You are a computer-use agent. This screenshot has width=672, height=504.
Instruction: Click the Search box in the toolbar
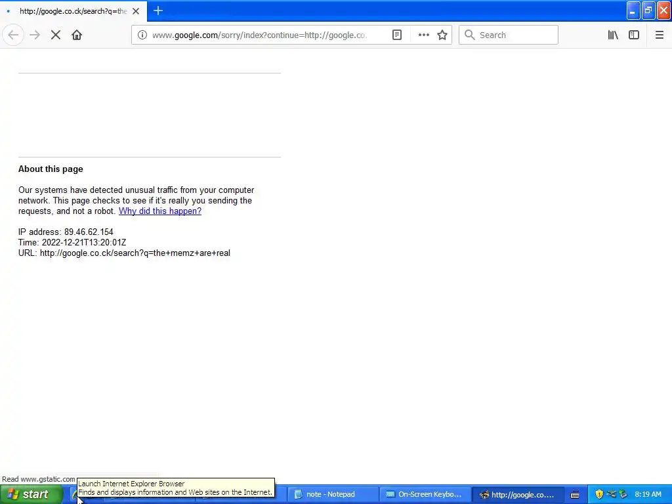tap(509, 35)
